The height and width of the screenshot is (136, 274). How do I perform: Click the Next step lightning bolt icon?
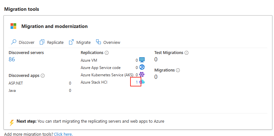12,123
